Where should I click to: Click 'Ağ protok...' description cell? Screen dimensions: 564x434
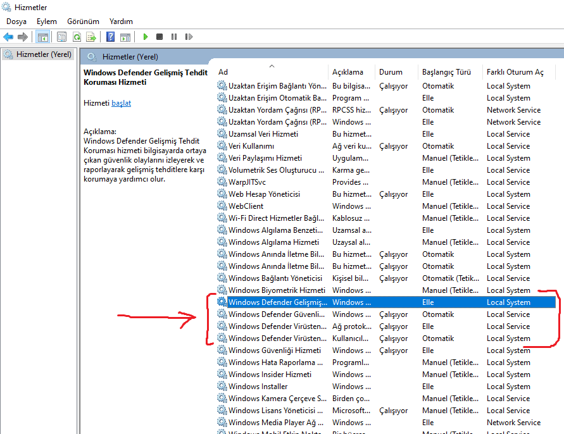click(x=352, y=326)
